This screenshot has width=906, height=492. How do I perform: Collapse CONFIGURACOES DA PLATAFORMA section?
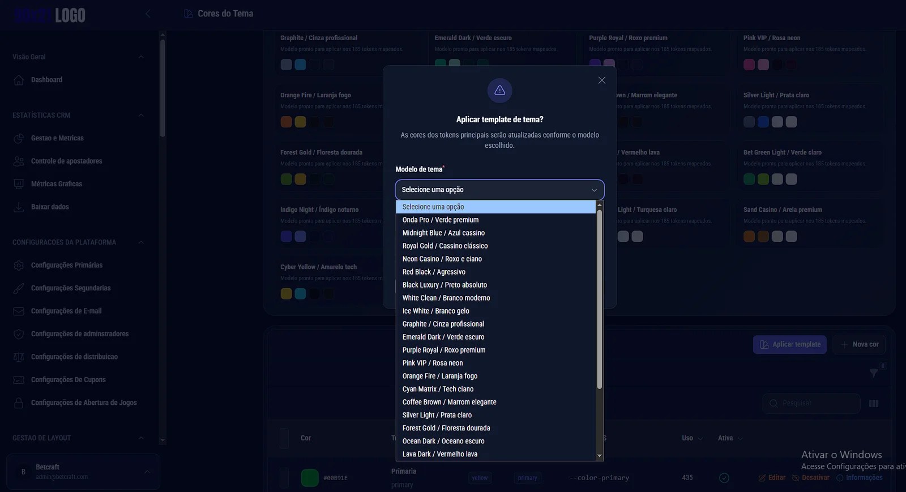click(x=141, y=242)
